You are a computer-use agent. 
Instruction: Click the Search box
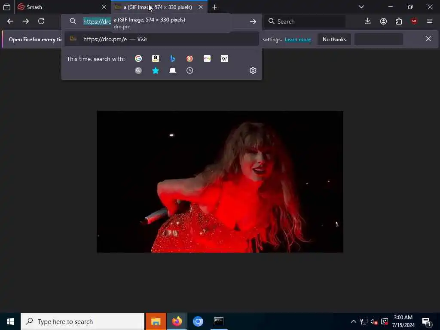(305, 21)
